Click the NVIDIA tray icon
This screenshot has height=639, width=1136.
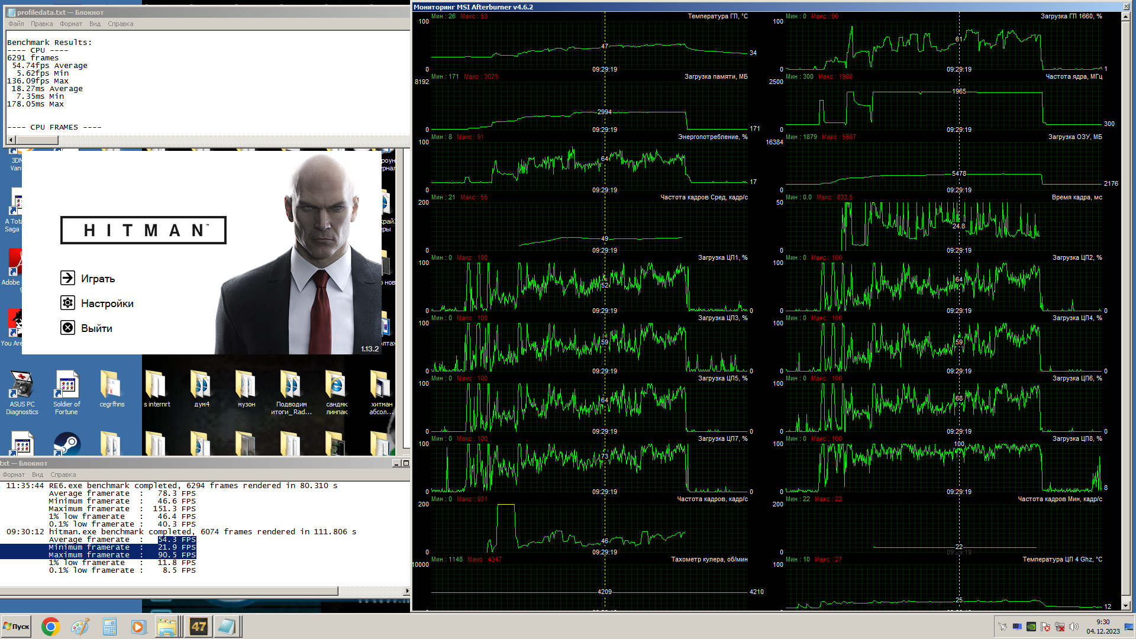point(1031,627)
